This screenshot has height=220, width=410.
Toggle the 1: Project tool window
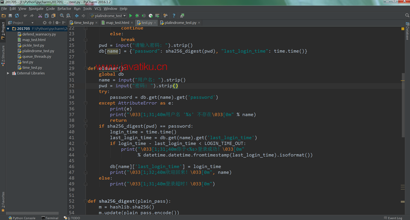(3, 31)
